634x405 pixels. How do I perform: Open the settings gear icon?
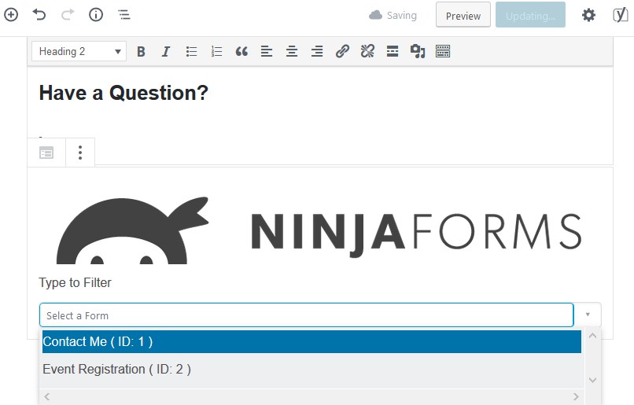tap(588, 16)
